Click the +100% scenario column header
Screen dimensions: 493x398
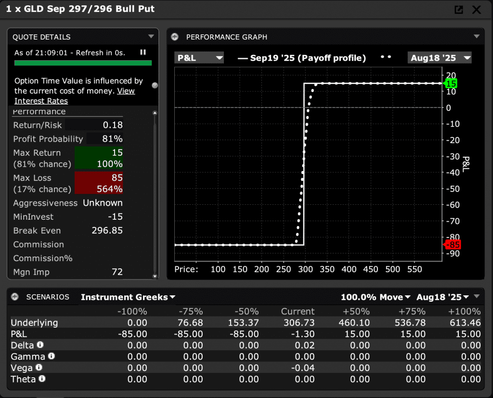tap(465, 311)
